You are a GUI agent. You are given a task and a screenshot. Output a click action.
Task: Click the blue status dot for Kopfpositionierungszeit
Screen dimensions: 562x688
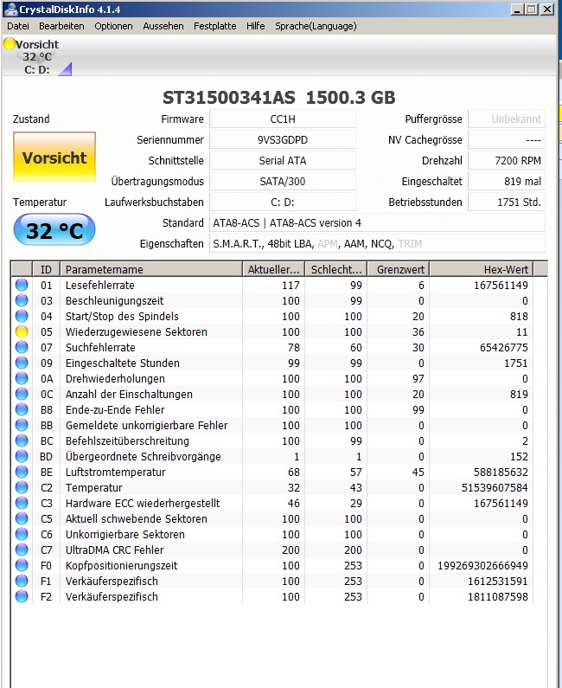(x=22, y=565)
